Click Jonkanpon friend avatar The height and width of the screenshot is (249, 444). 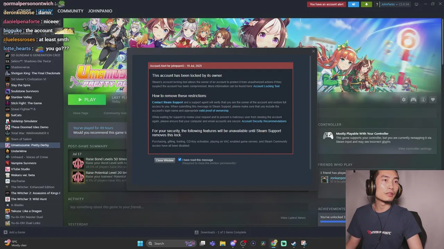point(324,179)
